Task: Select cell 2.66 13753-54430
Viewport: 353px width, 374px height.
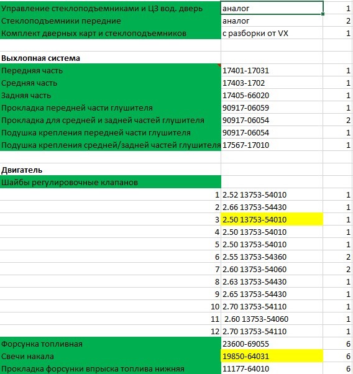Action: click(x=272, y=207)
